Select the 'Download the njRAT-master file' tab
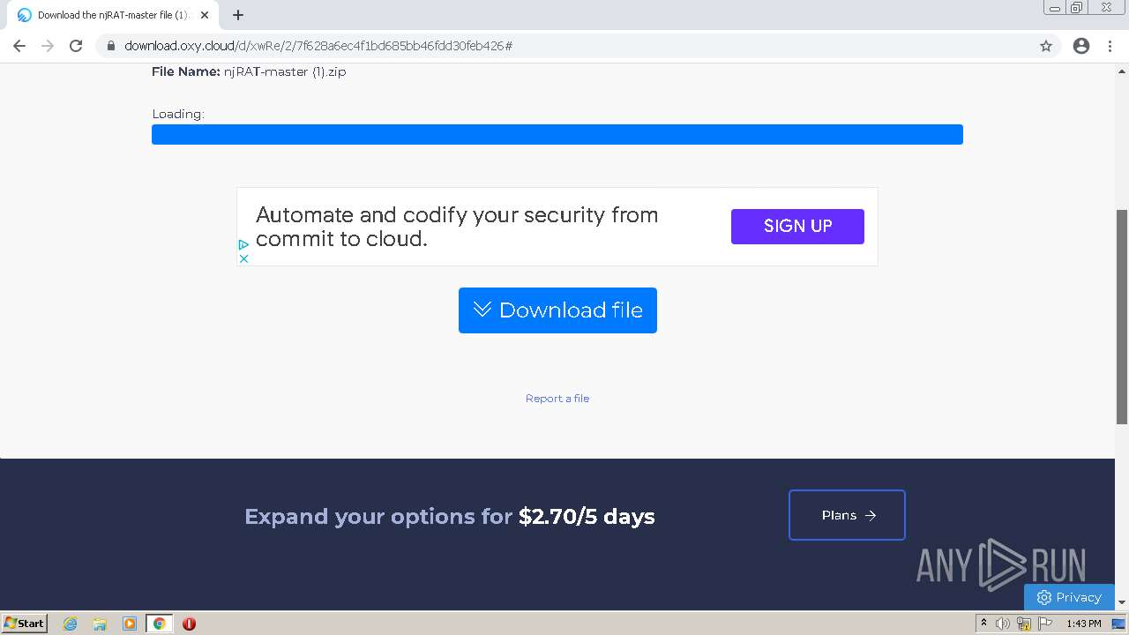 tap(113, 15)
